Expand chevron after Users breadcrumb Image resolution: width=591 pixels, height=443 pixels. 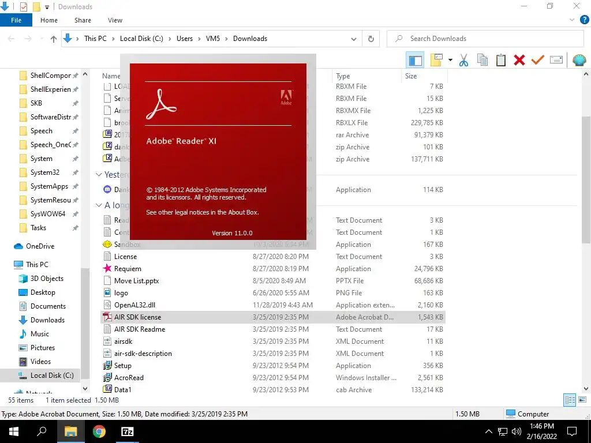(x=199, y=39)
